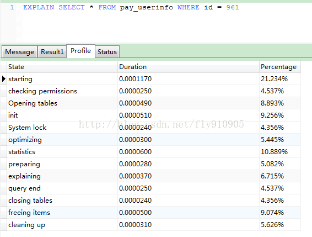Click duration value 0.0001170
312x237 pixels.
(x=135, y=79)
